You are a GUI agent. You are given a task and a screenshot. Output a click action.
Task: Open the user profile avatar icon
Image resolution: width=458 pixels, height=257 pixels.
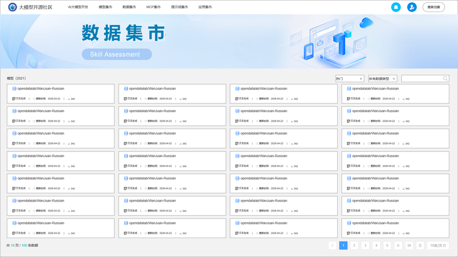pos(412,7)
